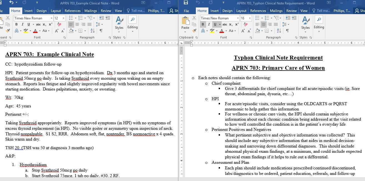
Task: Select the Superscript icon
Action: pyautogui.click(x=50, y=24)
